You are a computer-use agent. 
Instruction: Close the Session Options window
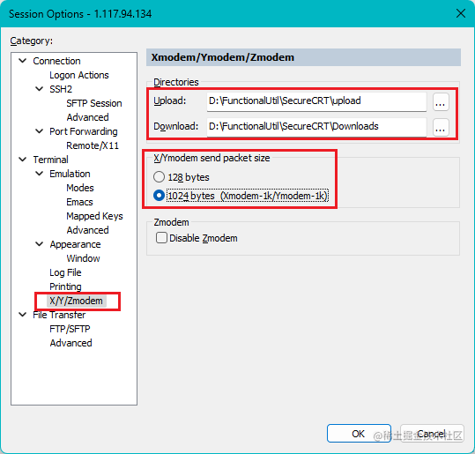(461, 13)
